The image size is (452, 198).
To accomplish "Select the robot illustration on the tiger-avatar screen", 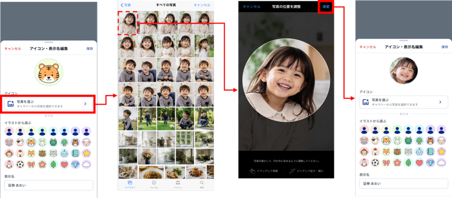I will [65, 154].
